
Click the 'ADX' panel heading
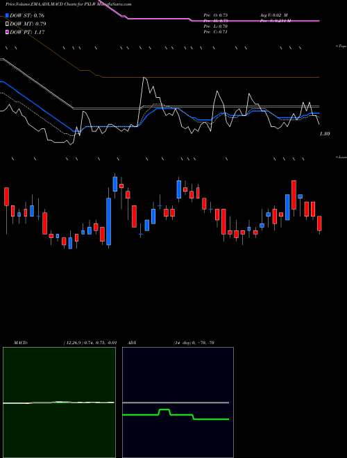click(x=133, y=343)
